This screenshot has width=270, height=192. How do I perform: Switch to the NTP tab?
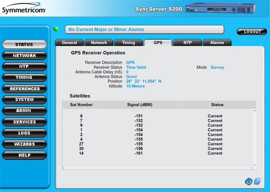coord(187,43)
